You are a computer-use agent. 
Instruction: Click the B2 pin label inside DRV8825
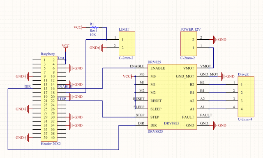pyautogui.click(x=192, y=84)
